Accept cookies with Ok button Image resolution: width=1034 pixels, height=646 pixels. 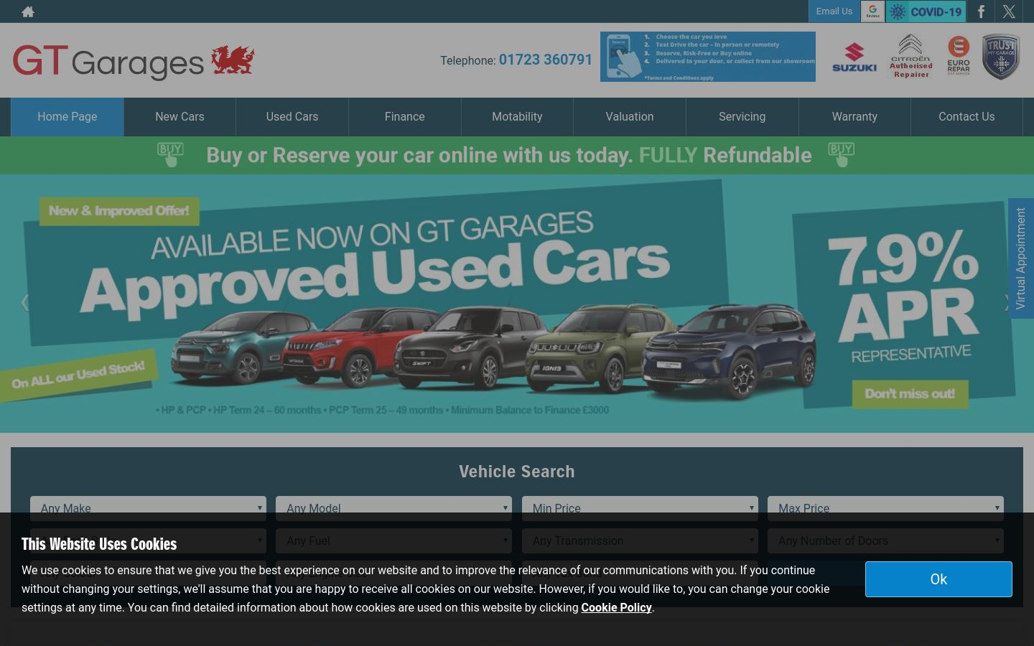coord(938,579)
